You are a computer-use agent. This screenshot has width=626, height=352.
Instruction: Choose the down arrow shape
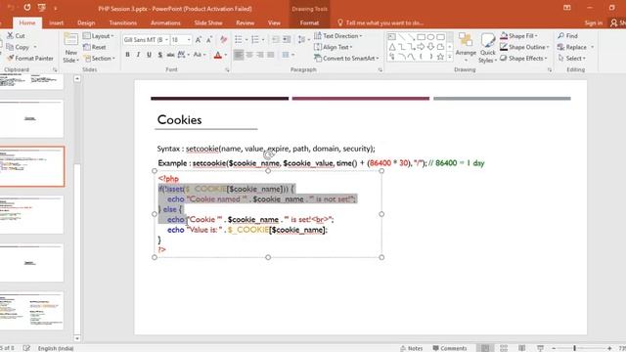click(430, 47)
